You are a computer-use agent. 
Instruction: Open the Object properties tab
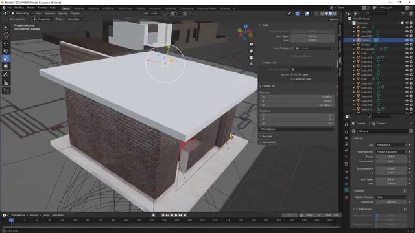[x=347, y=172]
